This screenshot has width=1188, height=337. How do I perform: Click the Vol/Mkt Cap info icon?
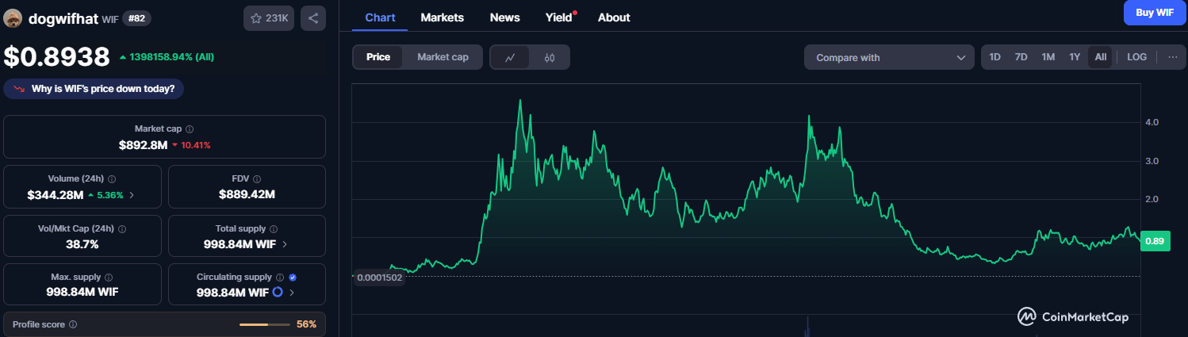[x=122, y=228]
